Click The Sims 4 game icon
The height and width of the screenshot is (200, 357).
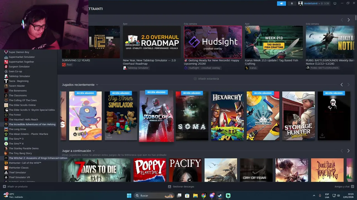(x=6, y=144)
